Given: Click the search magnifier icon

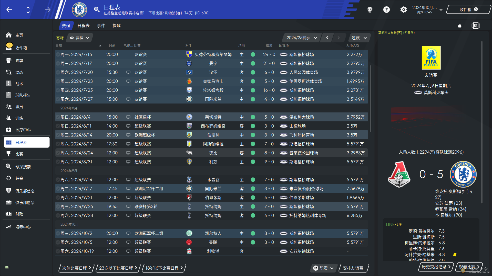Looking at the screenshot, I should pyautogui.click(x=97, y=10).
